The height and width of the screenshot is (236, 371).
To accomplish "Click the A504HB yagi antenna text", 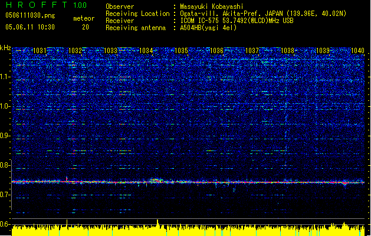I will tap(208, 28).
